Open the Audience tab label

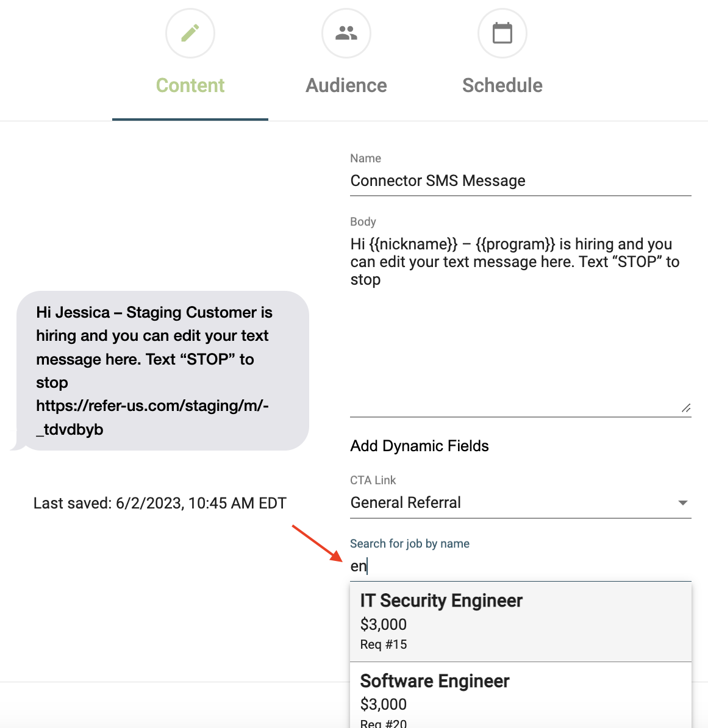tap(346, 85)
